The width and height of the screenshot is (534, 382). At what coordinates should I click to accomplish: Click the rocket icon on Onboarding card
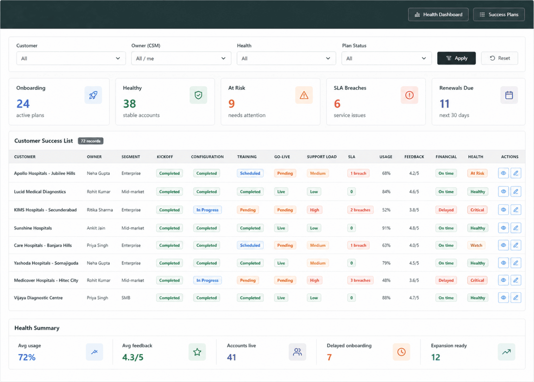pos(93,95)
